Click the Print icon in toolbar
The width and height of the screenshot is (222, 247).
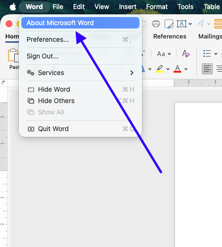pos(156,24)
